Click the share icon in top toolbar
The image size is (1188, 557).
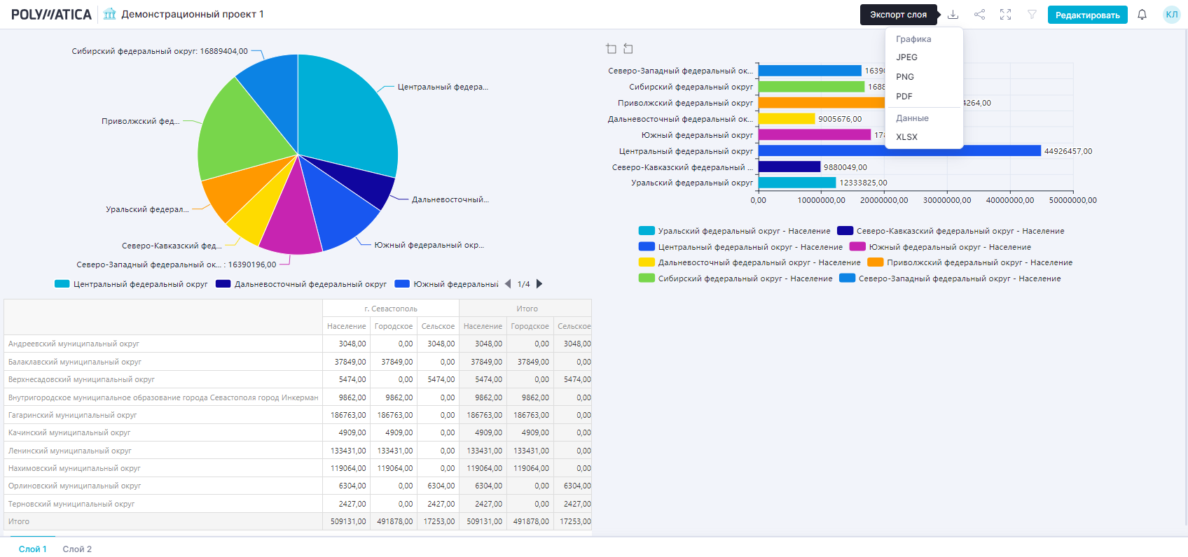[x=979, y=15]
